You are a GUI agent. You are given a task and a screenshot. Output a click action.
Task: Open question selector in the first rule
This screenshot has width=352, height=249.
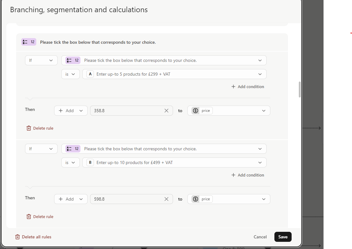click(x=164, y=61)
